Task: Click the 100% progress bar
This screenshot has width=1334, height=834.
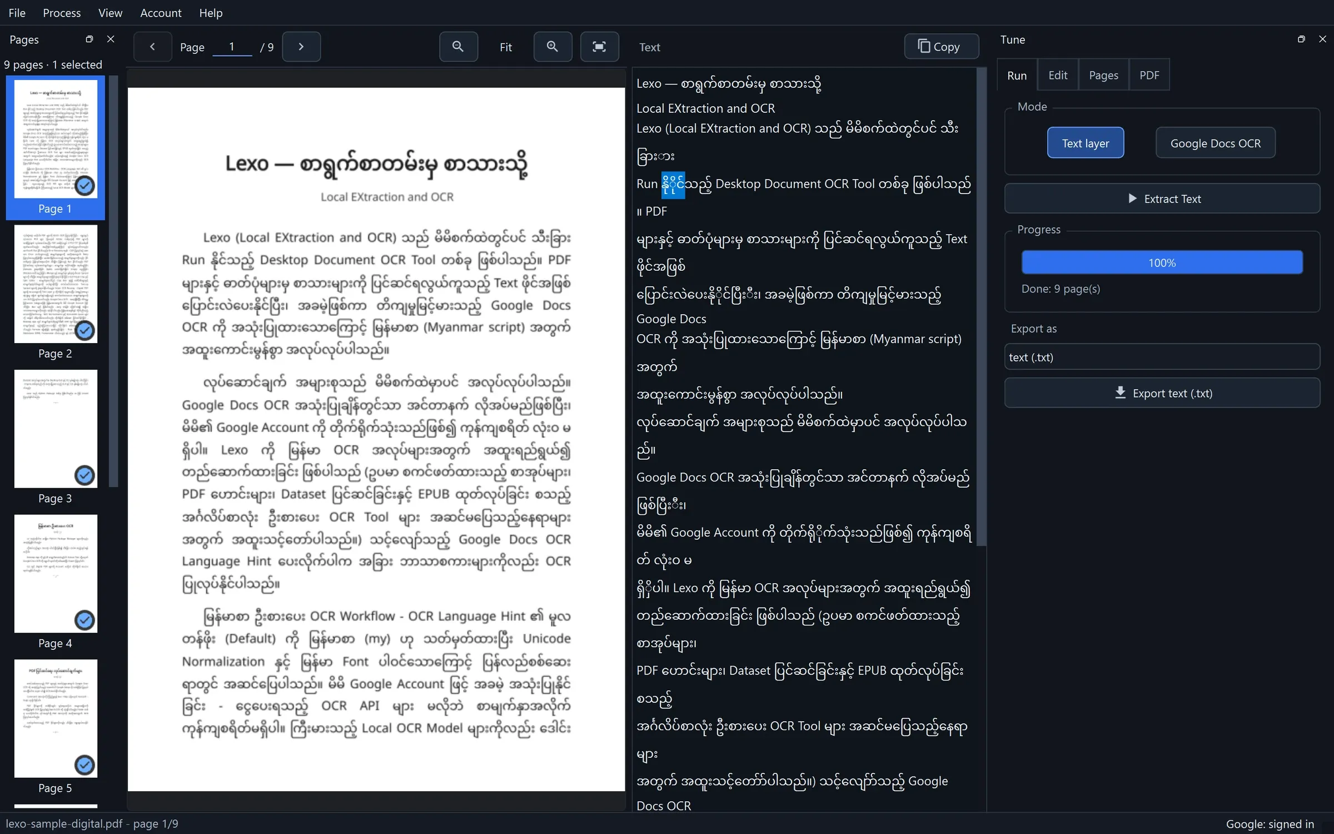Action: [x=1162, y=262]
